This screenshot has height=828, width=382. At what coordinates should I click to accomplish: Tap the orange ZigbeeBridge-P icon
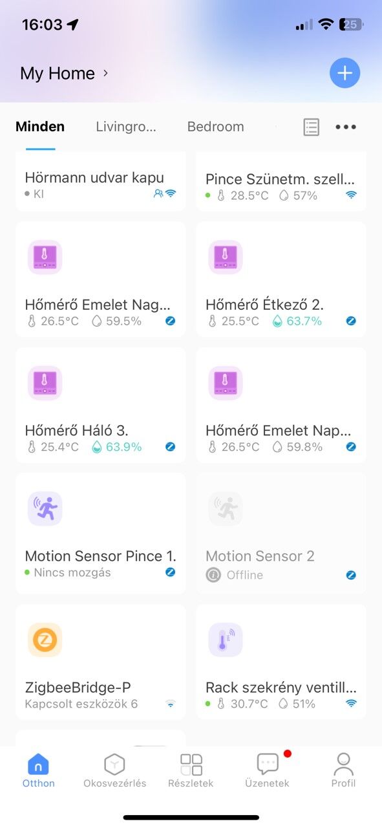coord(45,640)
